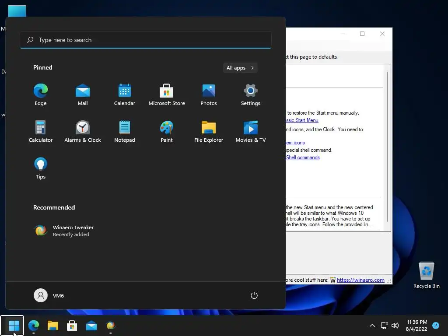448x336 pixels.
Task: Open the clock showing 11:36 PM
Action: pyautogui.click(x=416, y=325)
